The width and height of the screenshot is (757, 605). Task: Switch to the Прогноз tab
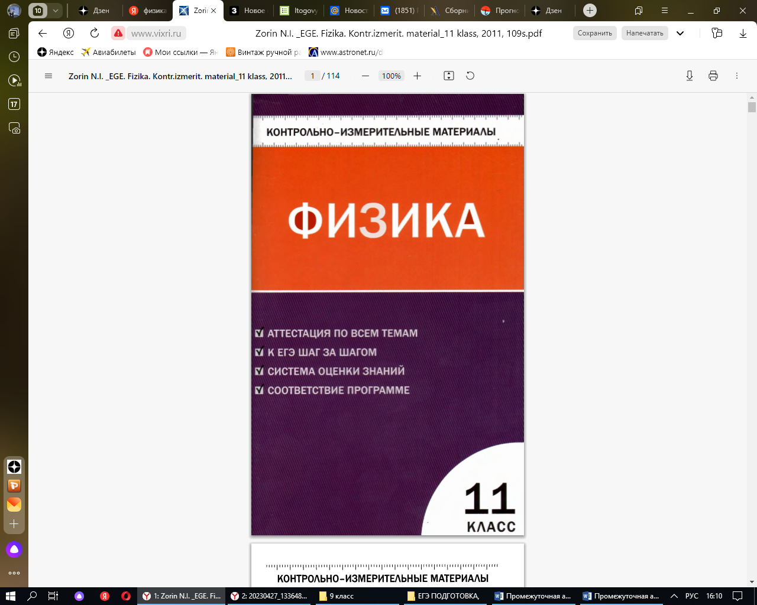click(x=500, y=11)
